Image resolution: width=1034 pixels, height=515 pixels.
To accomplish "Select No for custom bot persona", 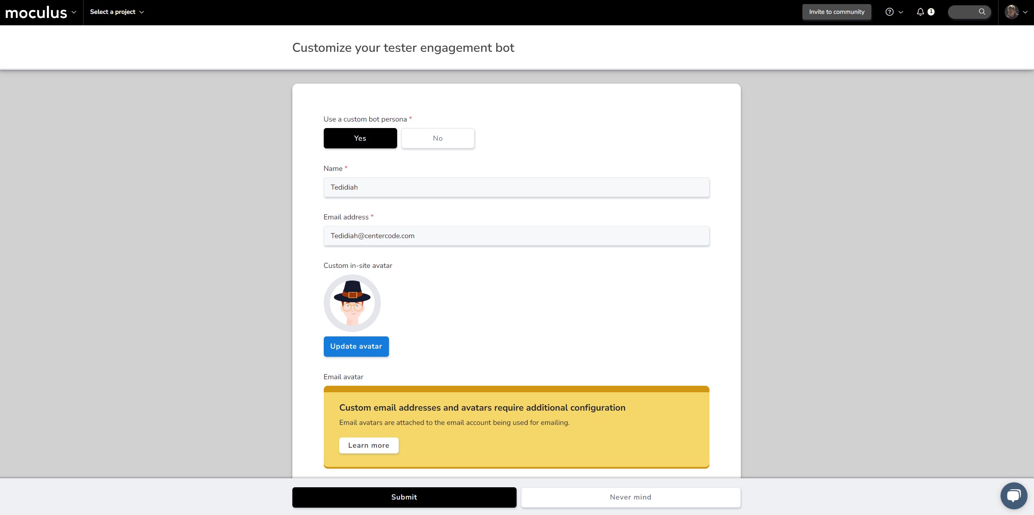I will 437,138.
